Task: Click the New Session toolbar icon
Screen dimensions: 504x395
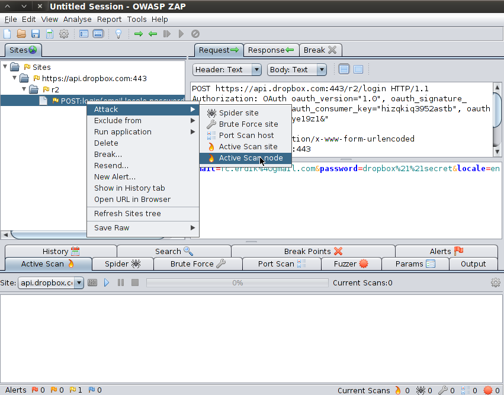Action: click(7, 34)
